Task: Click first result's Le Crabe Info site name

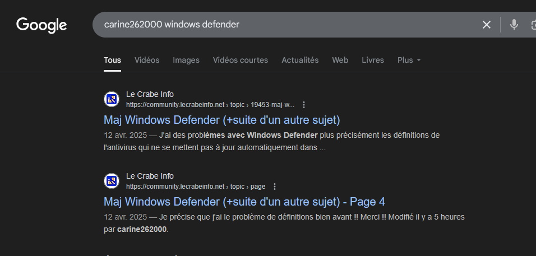Action: [150, 94]
